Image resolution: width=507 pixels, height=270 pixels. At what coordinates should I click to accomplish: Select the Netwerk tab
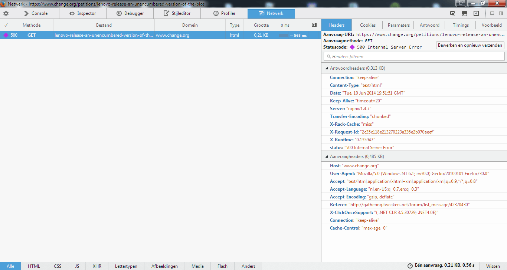[271, 13]
